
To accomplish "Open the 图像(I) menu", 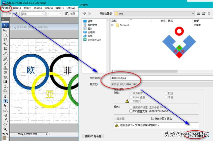I will (x=27, y=8).
